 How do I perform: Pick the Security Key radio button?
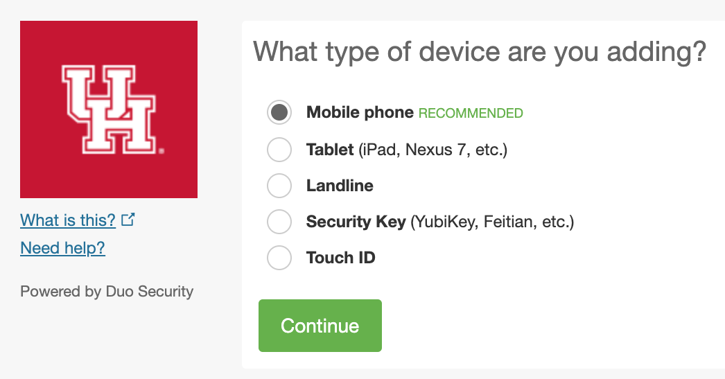(x=279, y=222)
